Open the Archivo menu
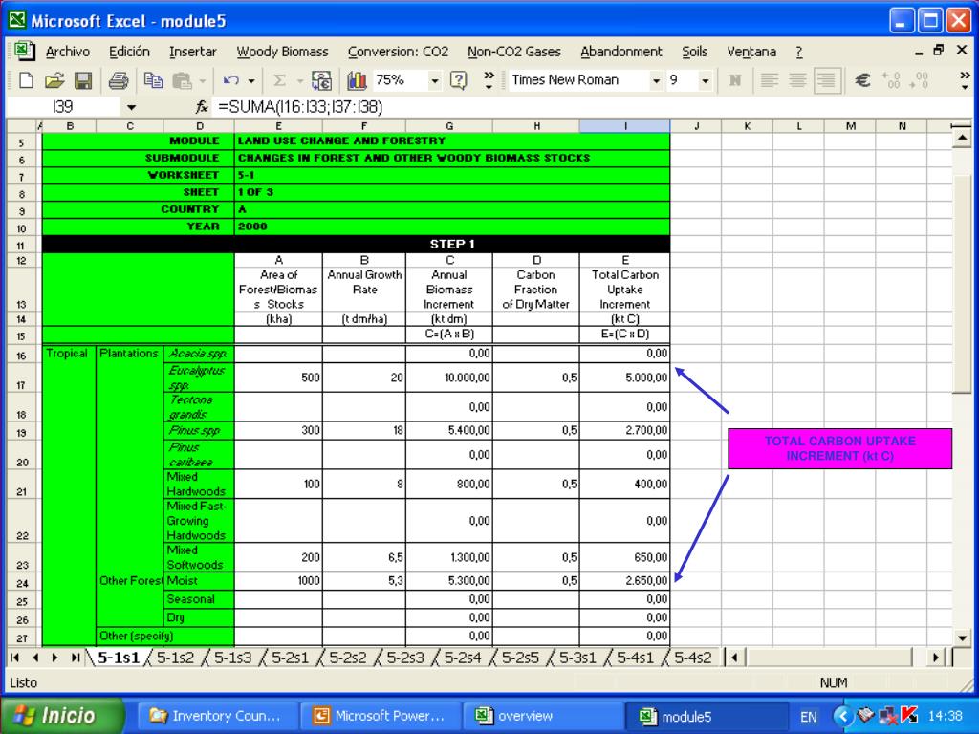979x734 pixels. pos(68,52)
